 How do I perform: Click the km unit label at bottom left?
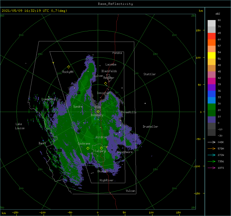click(4, 213)
